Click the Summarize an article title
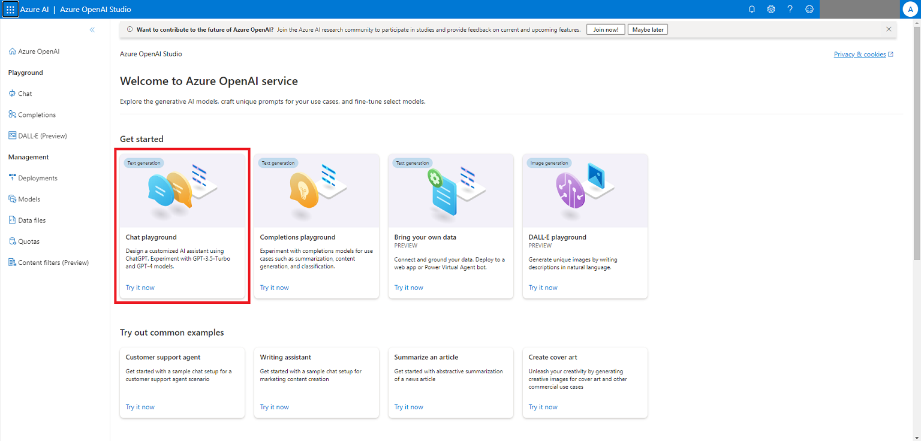 click(x=426, y=357)
